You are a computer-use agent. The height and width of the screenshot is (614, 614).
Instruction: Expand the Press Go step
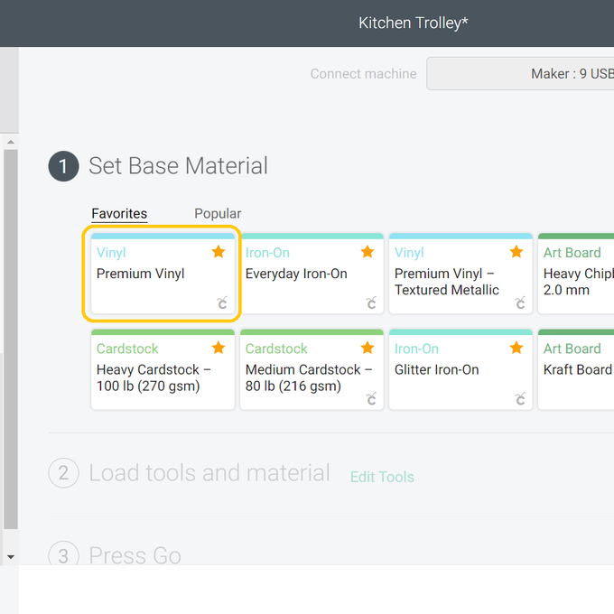click(x=135, y=555)
